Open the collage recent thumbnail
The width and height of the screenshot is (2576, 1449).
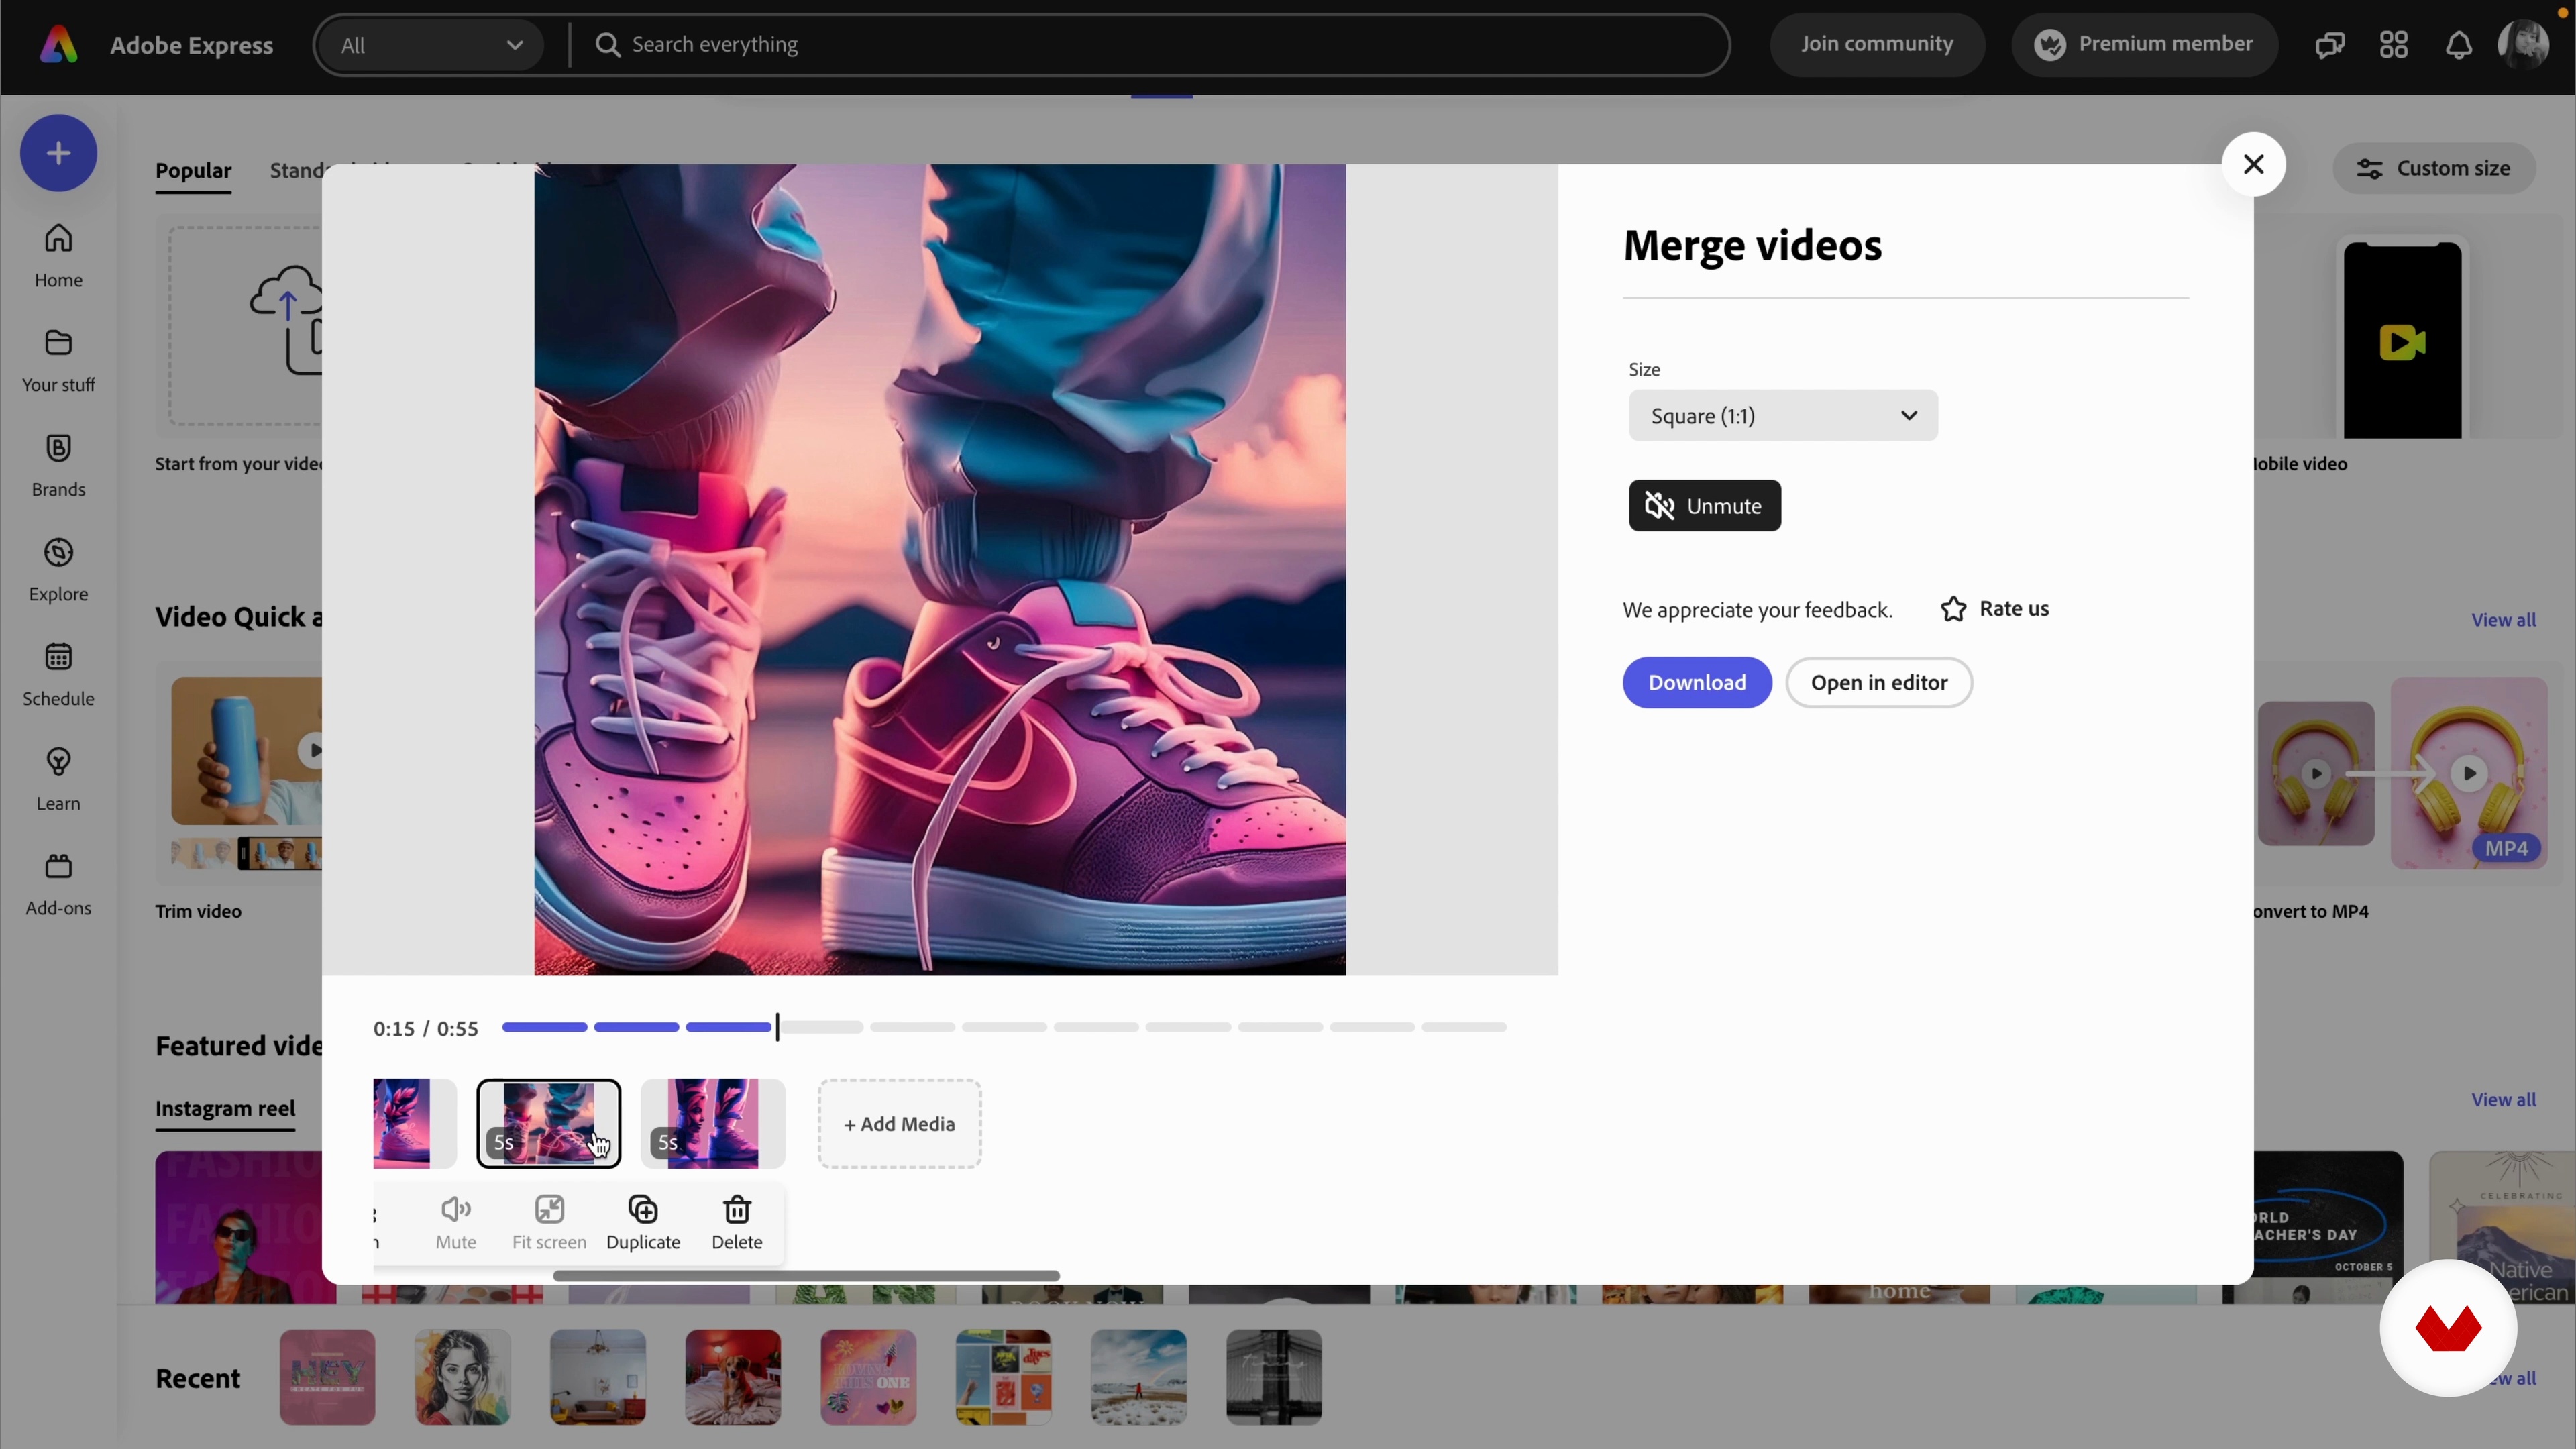(1003, 1377)
